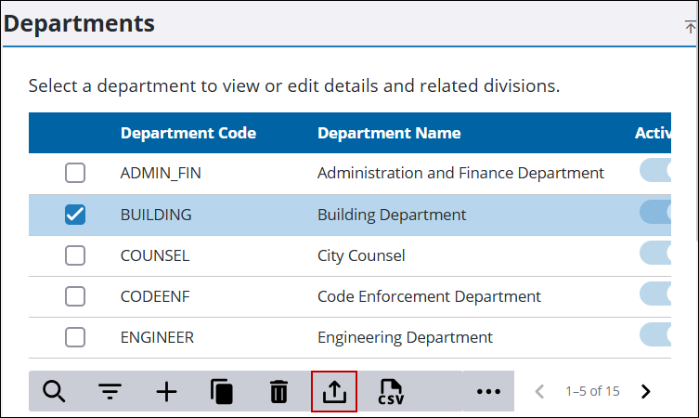Add a new department with the plus icon
This screenshot has width=699, height=418.
pyautogui.click(x=166, y=392)
